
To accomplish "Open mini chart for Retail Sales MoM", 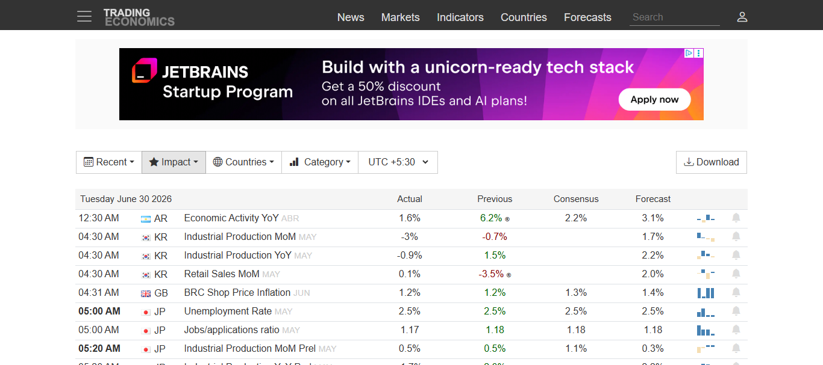I will tap(706, 274).
